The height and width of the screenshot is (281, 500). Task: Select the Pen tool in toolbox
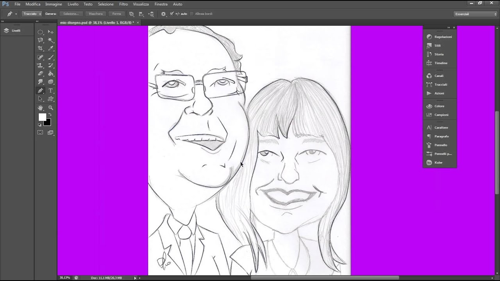[40, 91]
